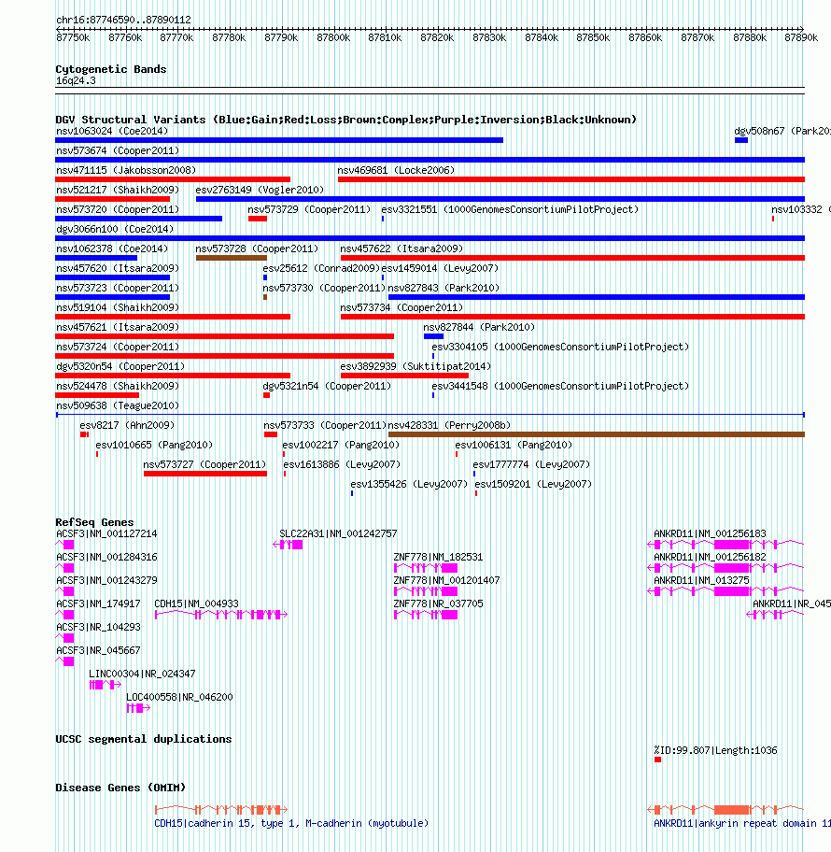This screenshot has height=852, width=831.
Task: Click the 87800k ruler position label
Action: click(x=333, y=37)
